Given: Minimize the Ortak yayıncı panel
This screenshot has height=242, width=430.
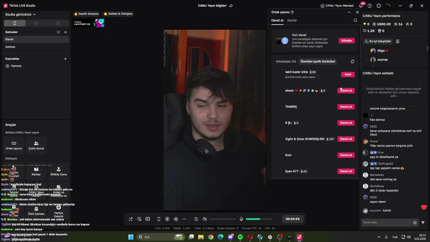Looking at the screenshot, I should (x=349, y=12).
